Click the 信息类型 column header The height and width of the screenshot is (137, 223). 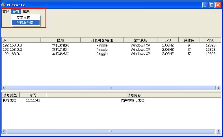10,95
